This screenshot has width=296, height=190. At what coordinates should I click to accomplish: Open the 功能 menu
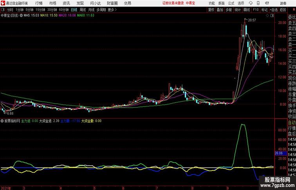tap(211, 3)
